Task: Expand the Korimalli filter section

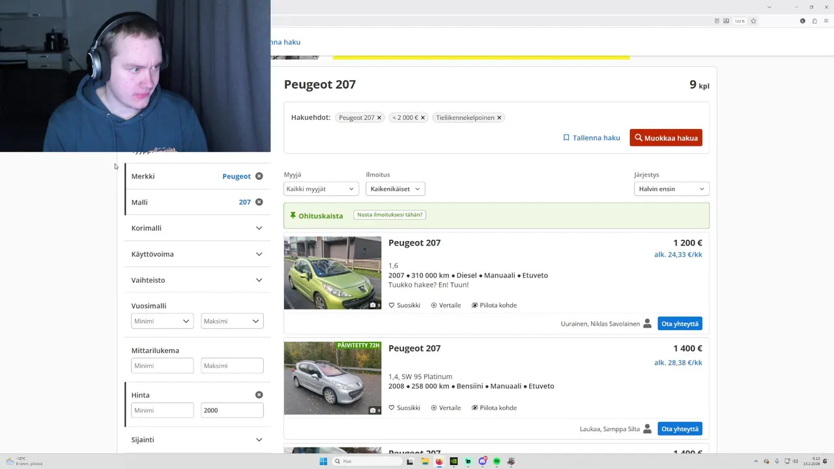Action: 197,228
